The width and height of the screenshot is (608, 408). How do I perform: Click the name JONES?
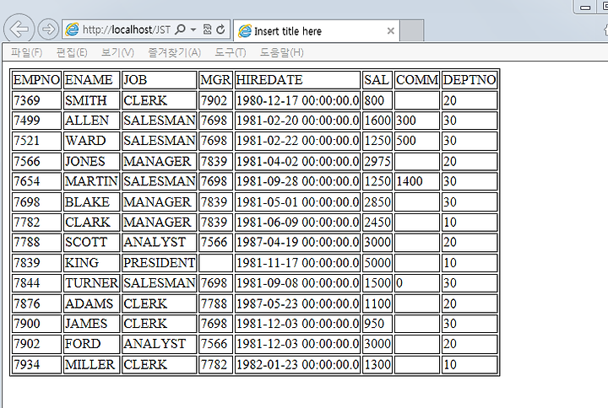(85, 161)
